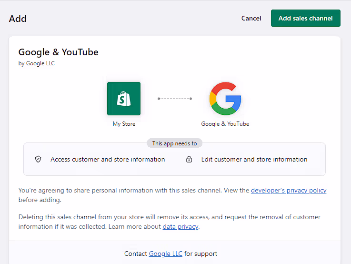Click the Google G logo icon
This screenshot has height=264, width=351.
coord(225,99)
